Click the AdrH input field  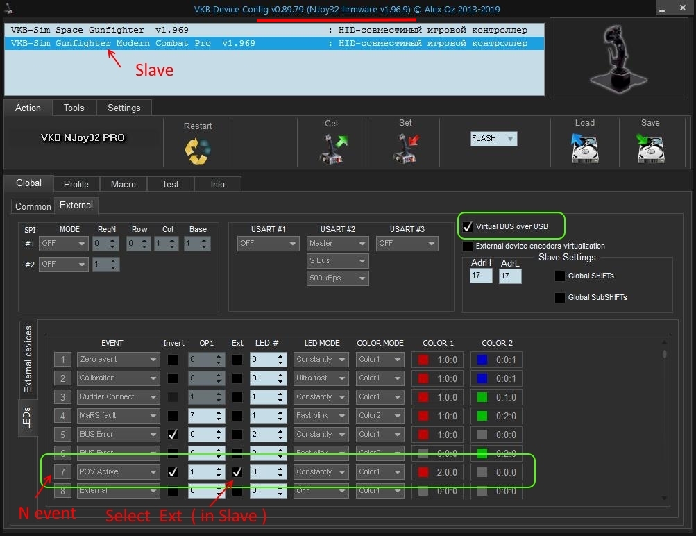pyautogui.click(x=481, y=276)
